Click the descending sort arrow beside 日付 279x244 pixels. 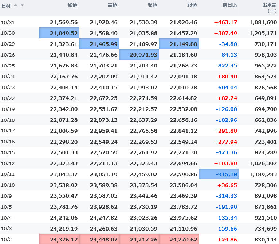click(x=22, y=5)
